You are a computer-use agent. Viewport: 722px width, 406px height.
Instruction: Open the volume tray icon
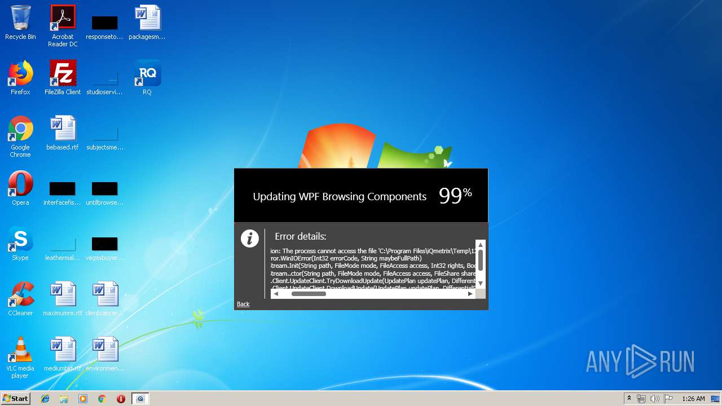click(655, 399)
